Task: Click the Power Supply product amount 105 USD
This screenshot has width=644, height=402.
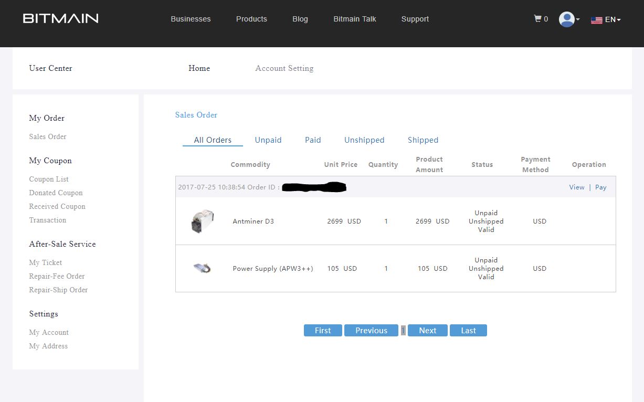Action: coord(432,269)
